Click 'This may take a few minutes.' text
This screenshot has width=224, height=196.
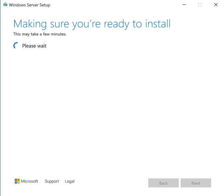click(x=40, y=34)
